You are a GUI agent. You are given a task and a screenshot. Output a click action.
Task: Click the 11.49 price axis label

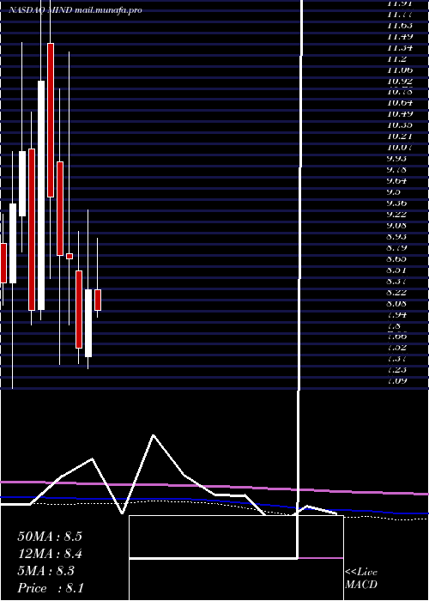[x=400, y=37]
